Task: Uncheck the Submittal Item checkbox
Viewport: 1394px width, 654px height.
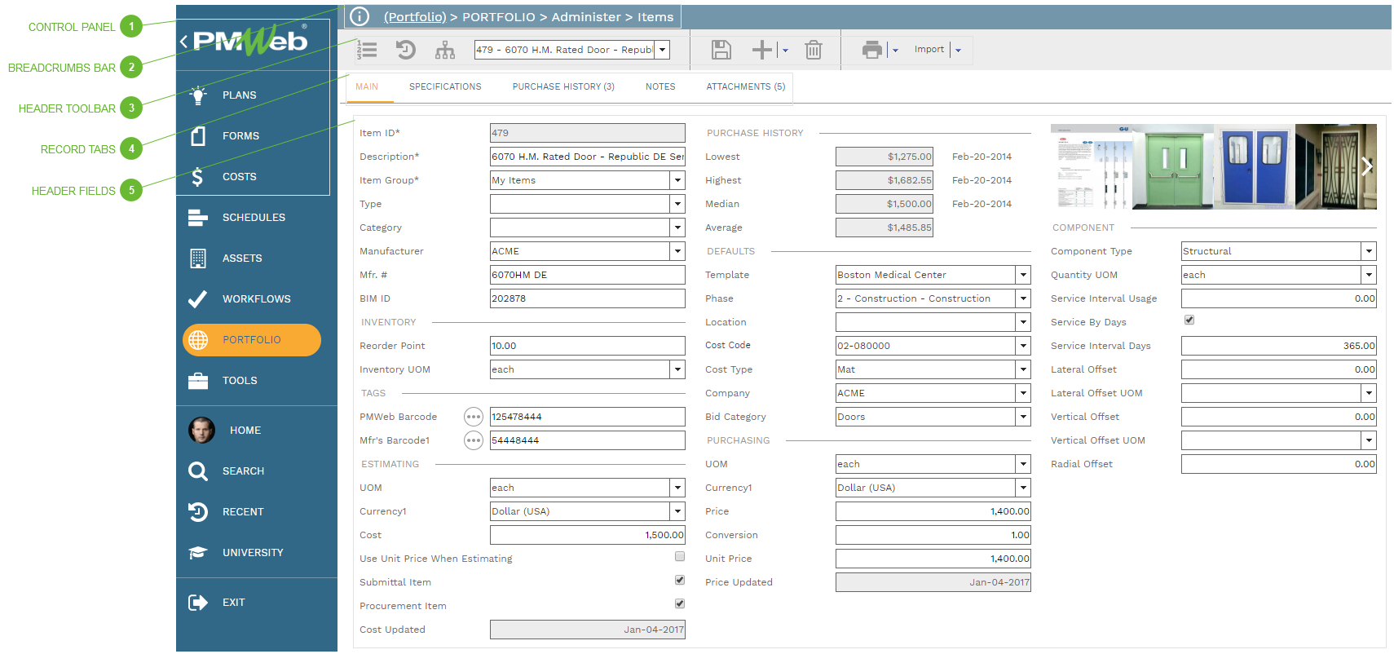Action: 680,581
